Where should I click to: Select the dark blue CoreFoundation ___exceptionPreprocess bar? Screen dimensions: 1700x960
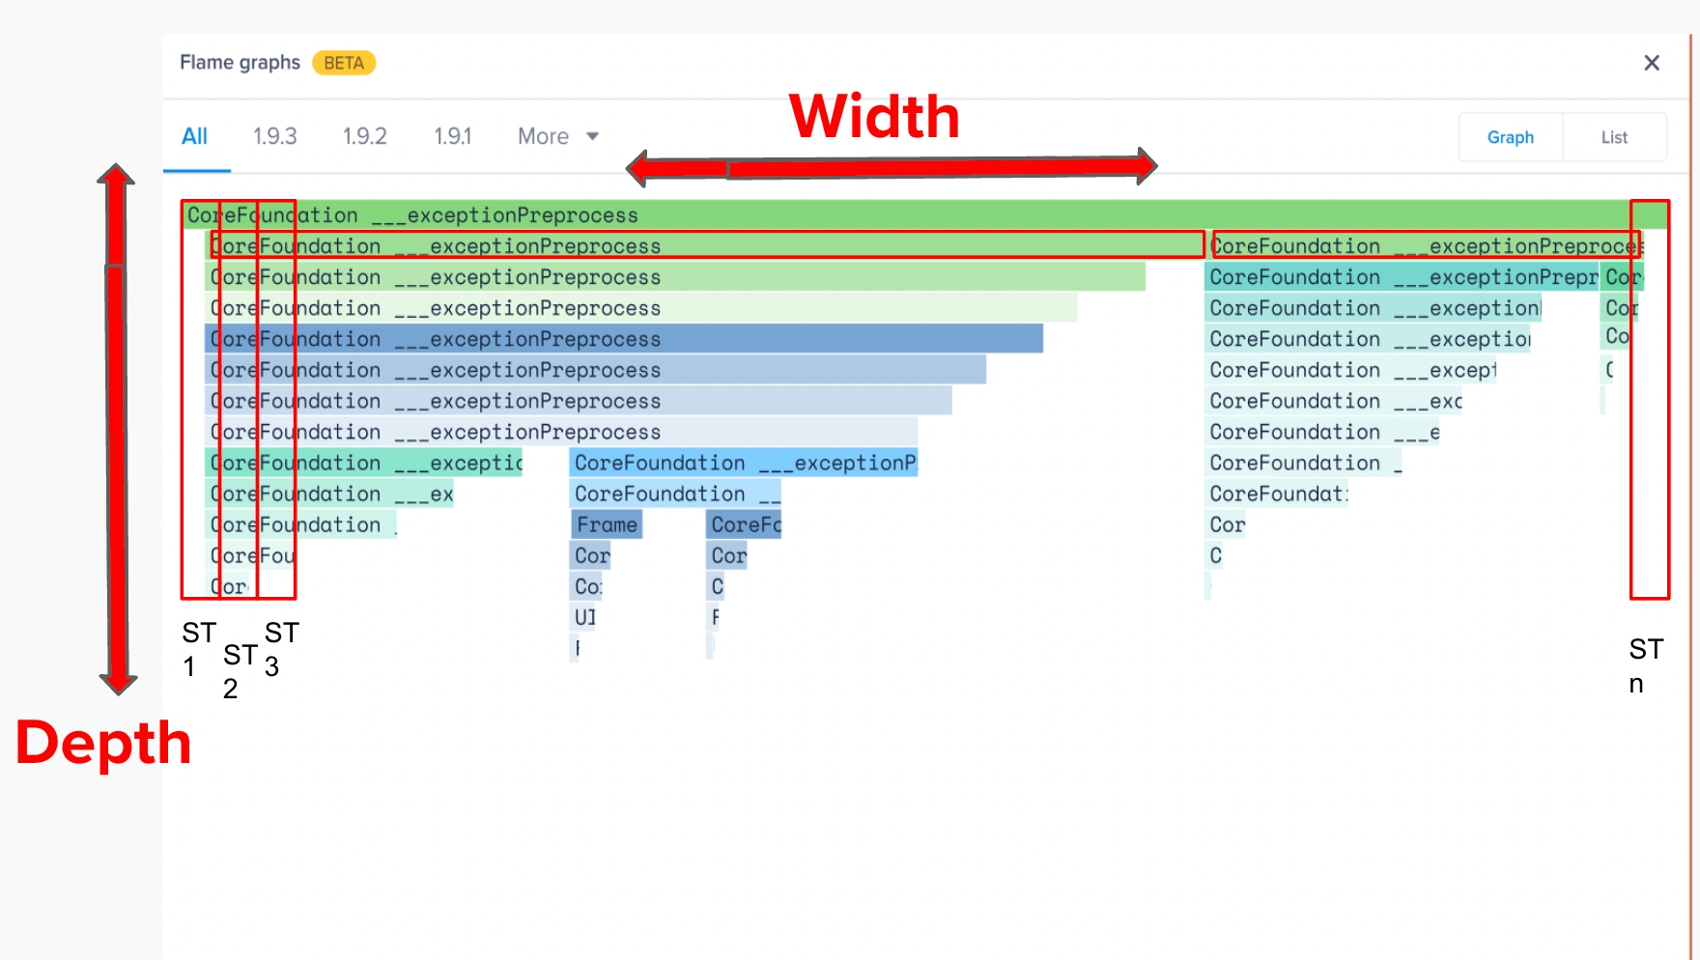tap(624, 339)
